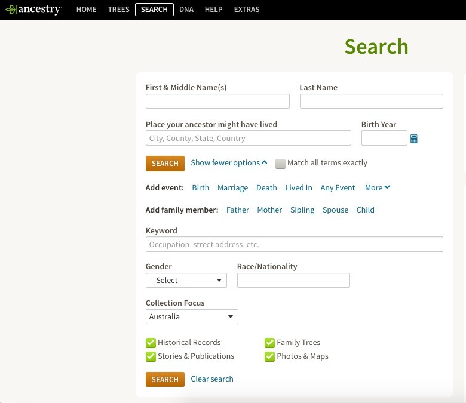Image resolution: width=466 pixels, height=403 pixels.
Task: Open the Gender select dropdown
Action: (186, 281)
